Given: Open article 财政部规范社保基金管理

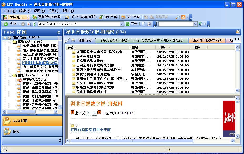Looking at the screenshot, I should click(95, 88).
